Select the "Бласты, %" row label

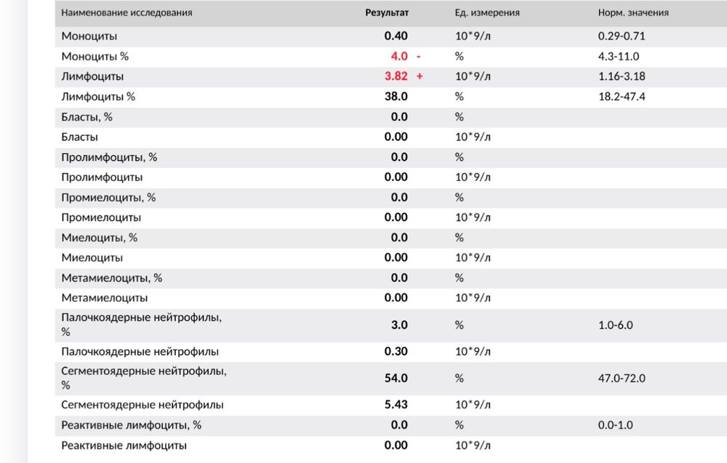tap(87, 116)
